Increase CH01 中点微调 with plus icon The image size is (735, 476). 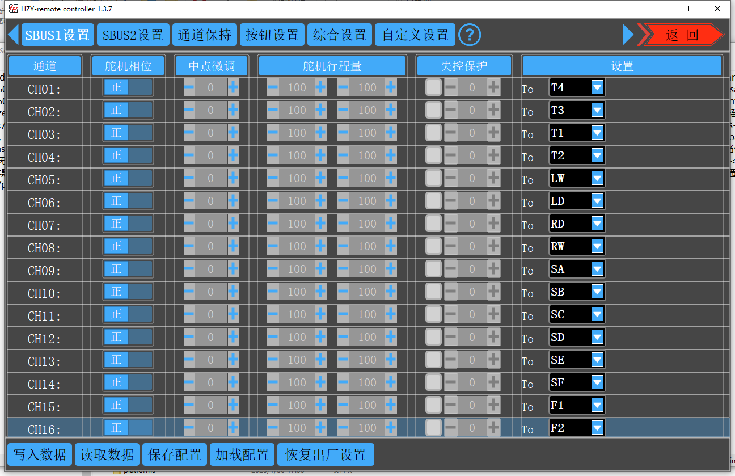233,87
